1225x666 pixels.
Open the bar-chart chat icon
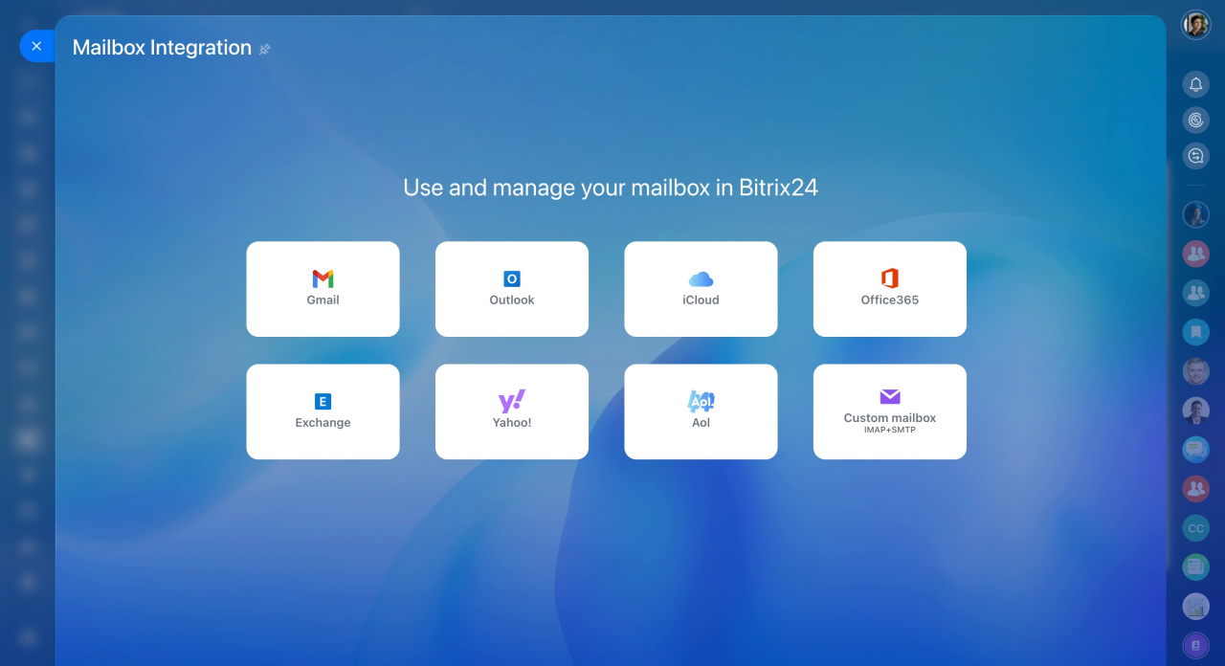click(x=1195, y=607)
